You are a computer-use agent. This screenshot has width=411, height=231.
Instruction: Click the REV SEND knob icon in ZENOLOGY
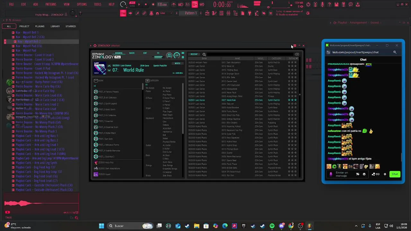pyautogui.click(x=170, y=56)
